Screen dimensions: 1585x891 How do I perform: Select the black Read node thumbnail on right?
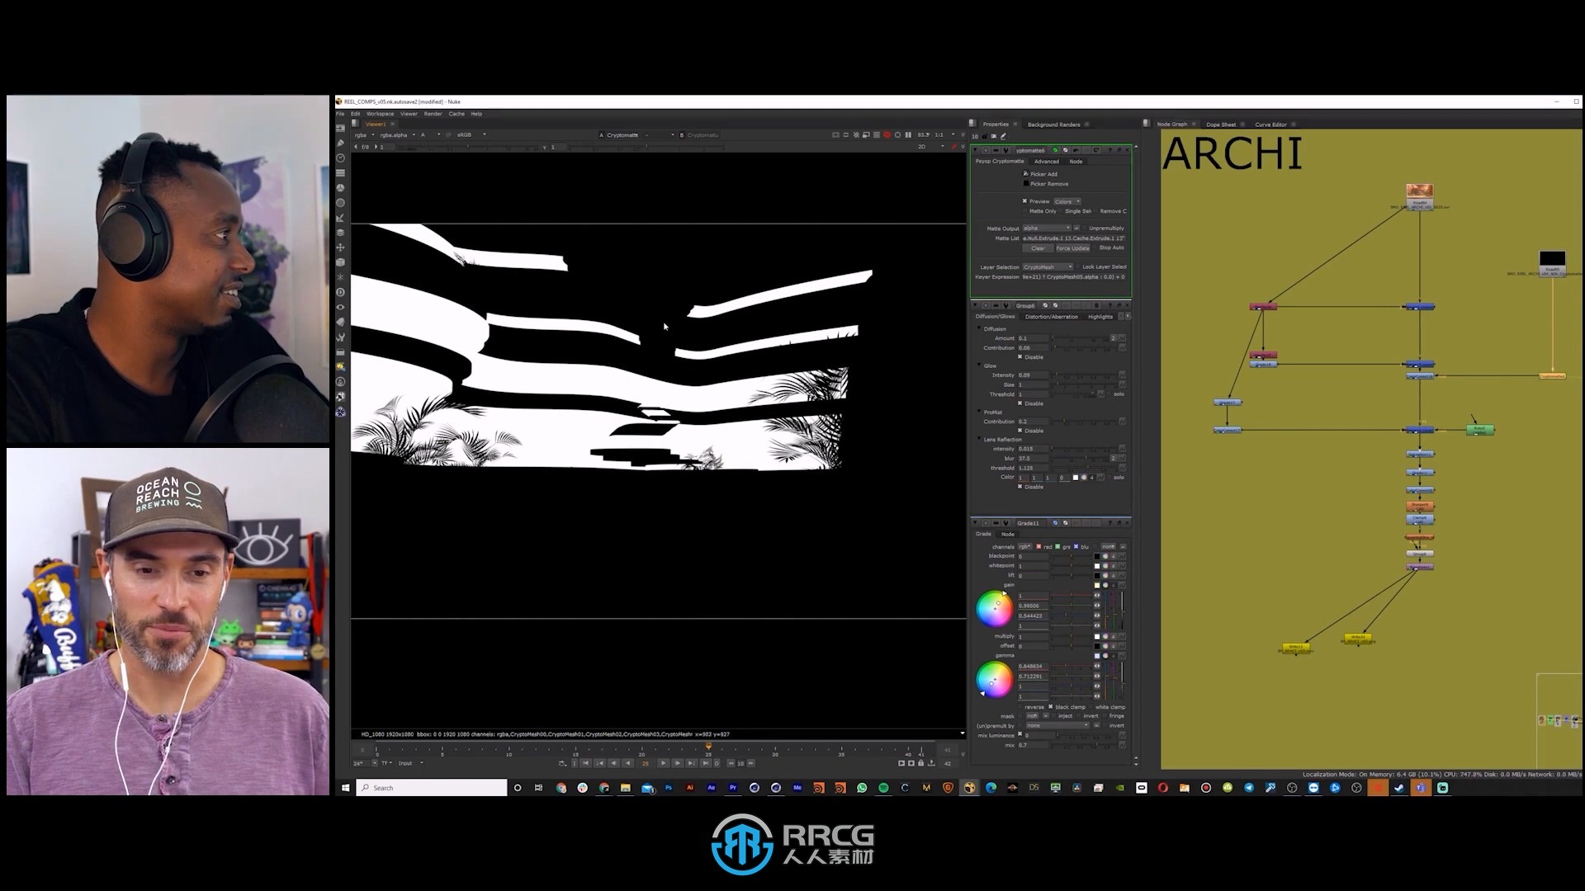click(x=1552, y=259)
